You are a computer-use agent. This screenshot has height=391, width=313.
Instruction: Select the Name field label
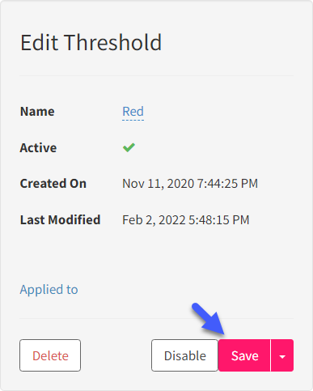coord(37,112)
